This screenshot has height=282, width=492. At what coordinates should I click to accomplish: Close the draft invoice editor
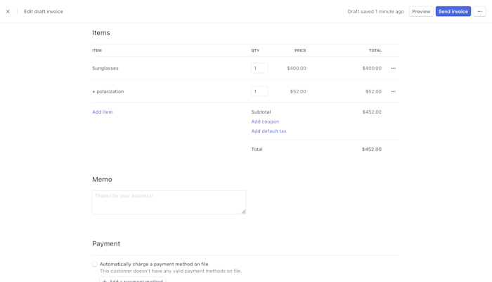pos(8,11)
